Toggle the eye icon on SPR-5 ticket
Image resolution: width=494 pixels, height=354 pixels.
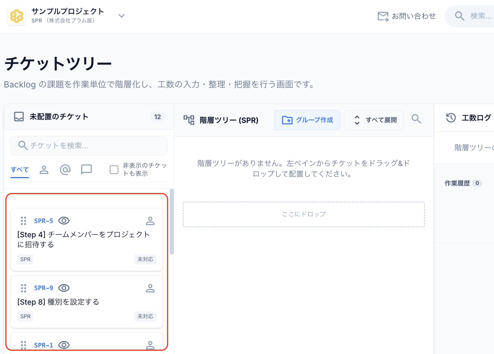(x=64, y=221)
